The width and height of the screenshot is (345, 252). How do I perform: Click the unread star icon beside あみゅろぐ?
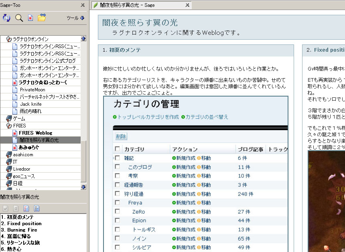(x=15, y=147)
